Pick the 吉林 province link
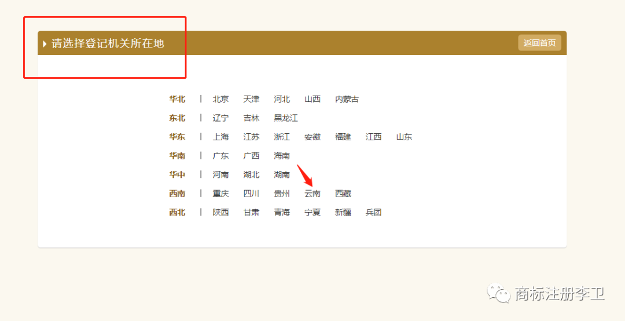The width and height of the screenshot is (625, 321). (251, 118)
